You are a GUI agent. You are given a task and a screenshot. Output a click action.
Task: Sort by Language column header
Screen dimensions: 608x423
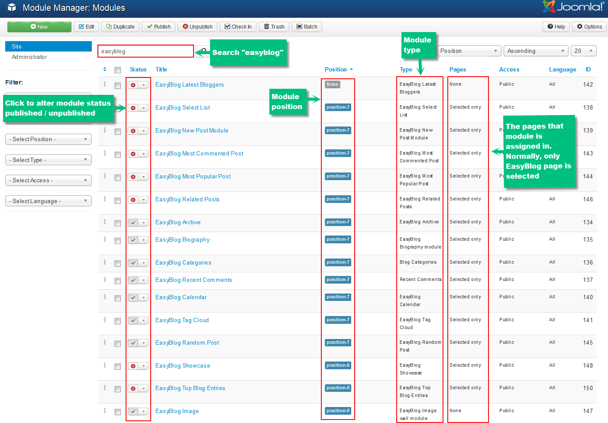click(x=563, y=69)
